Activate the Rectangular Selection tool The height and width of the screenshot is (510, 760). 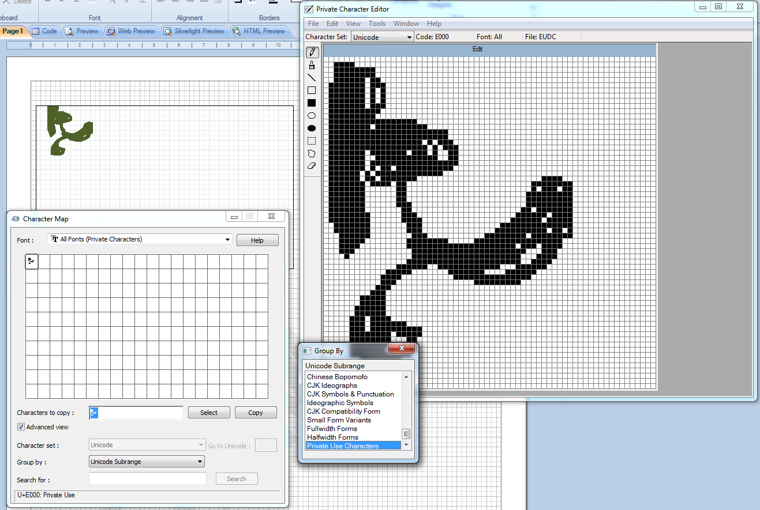click(x=312, y=141)
